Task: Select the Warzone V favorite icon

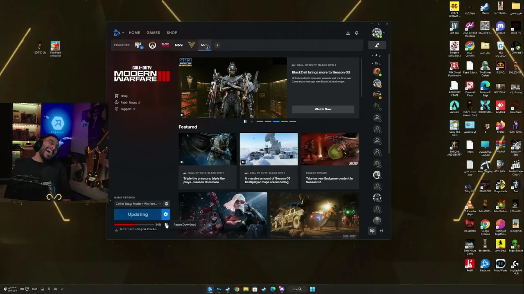Action: [x=191, y=45]
